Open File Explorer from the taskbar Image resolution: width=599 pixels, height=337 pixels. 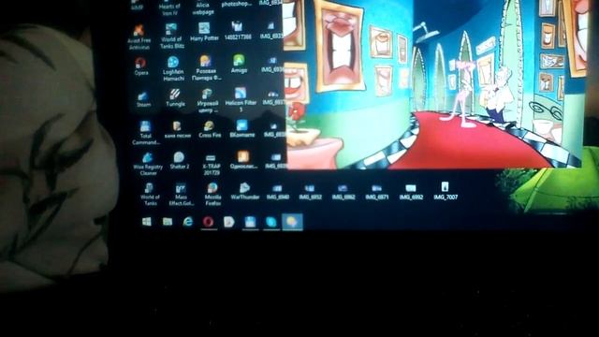[168, 222]
